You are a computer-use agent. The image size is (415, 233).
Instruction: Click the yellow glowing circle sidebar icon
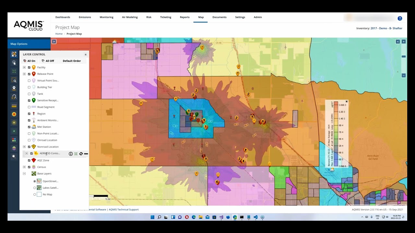click(x=14, y=123)
